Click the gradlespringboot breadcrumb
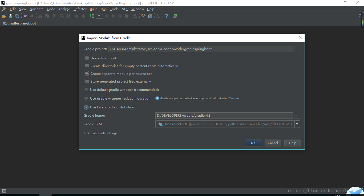The height and width of the screenshot is (196, 364). coord(19,23)
